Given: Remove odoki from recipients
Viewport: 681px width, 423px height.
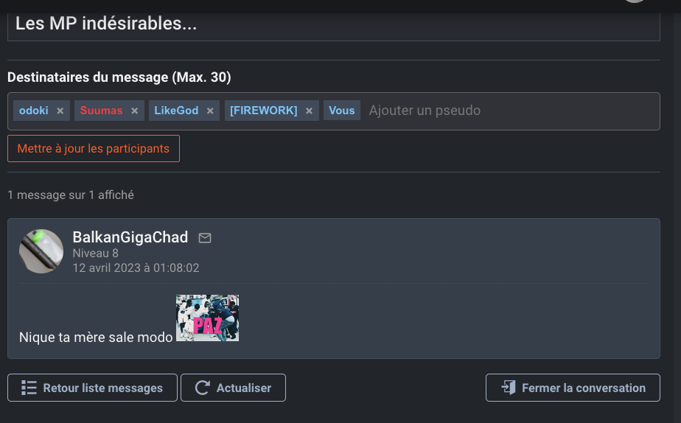Looking at the screenshot, I should click(x=60, y=111).
